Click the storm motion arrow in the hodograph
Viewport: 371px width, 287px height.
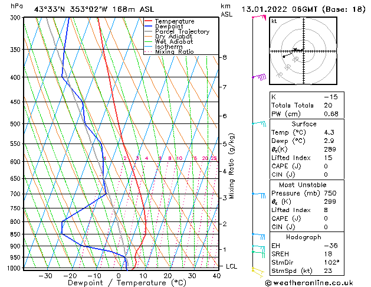(298, 50)
